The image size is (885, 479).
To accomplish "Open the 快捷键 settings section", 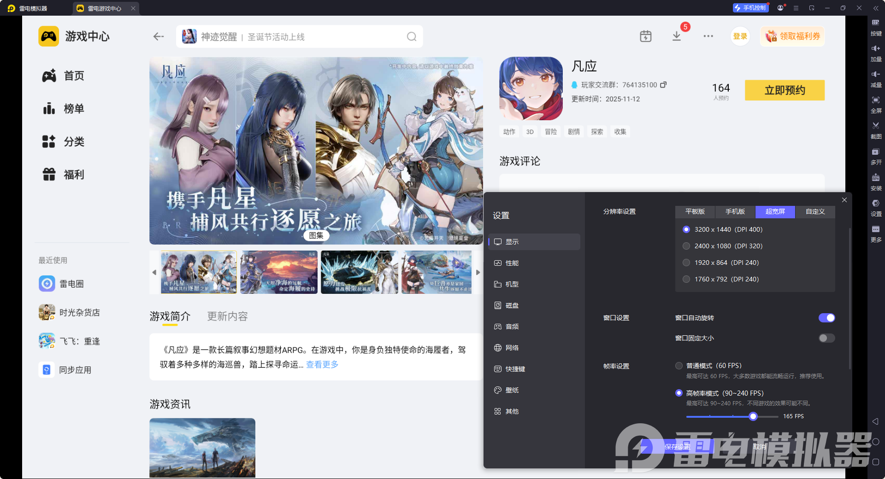I will point(534,369).
